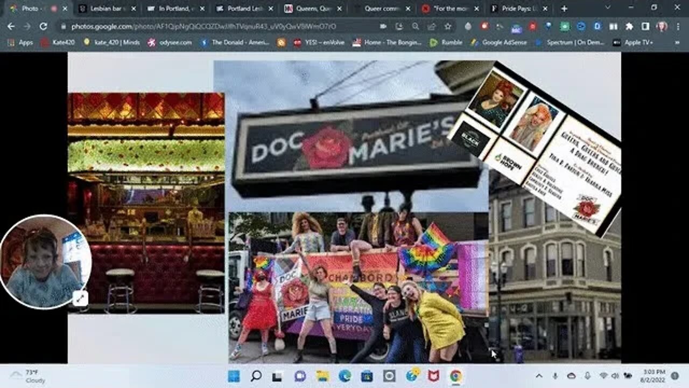The image size is (689, 388).
Task: Open the share icon in the address bar
Action: click(432, 26)
